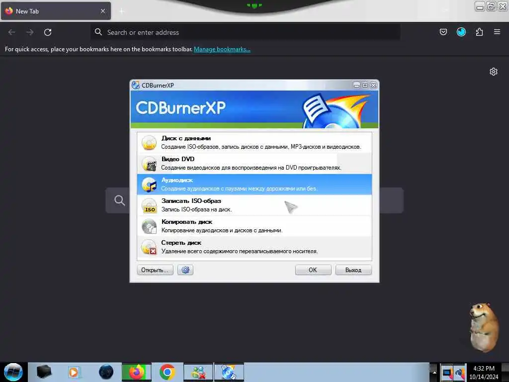Screen dimensions: 509x382
Task: Launch the media player taskbar icon
Action: pyautogui.click(x=74, y=372)
